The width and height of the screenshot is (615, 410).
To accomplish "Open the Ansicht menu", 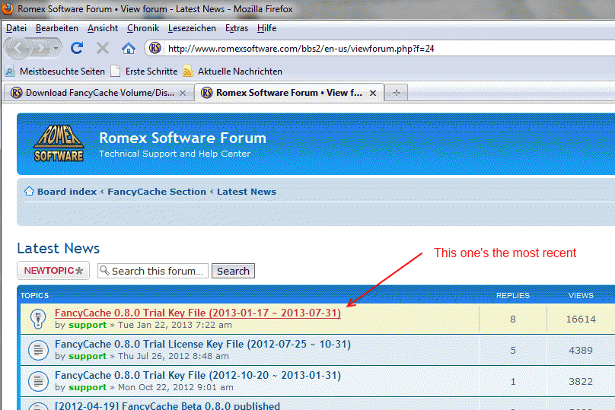I will point(103,28).
